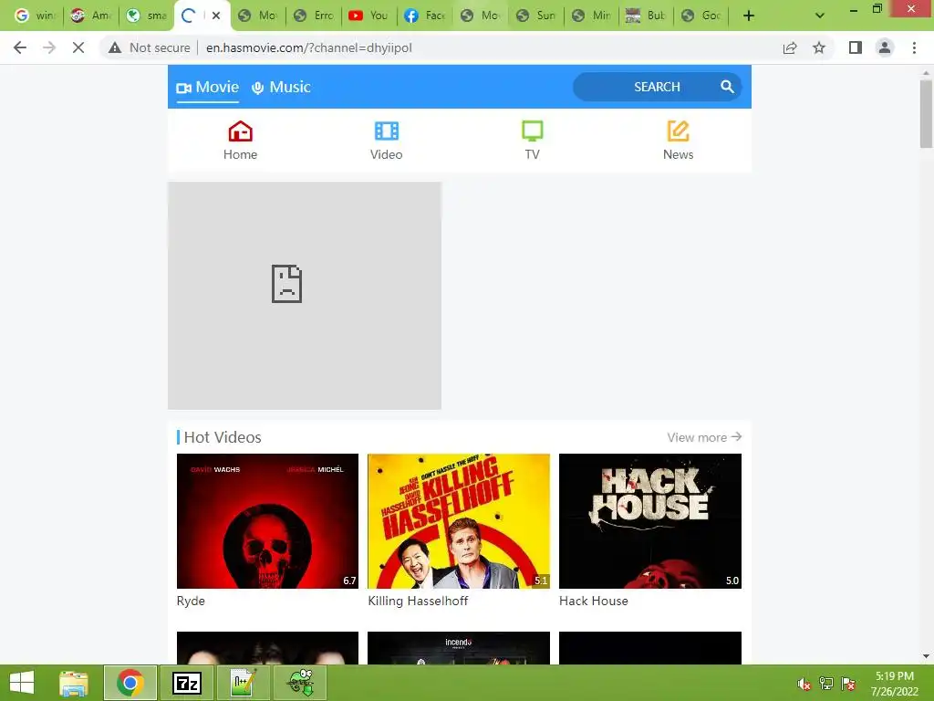Share this page icon in address bar
This screenshot has width=934, height=701.
point(790,47)
